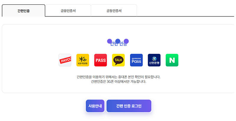Click the right purple loading dot
The width and height of the screenshot is (236, 121).
click(126, 41)
